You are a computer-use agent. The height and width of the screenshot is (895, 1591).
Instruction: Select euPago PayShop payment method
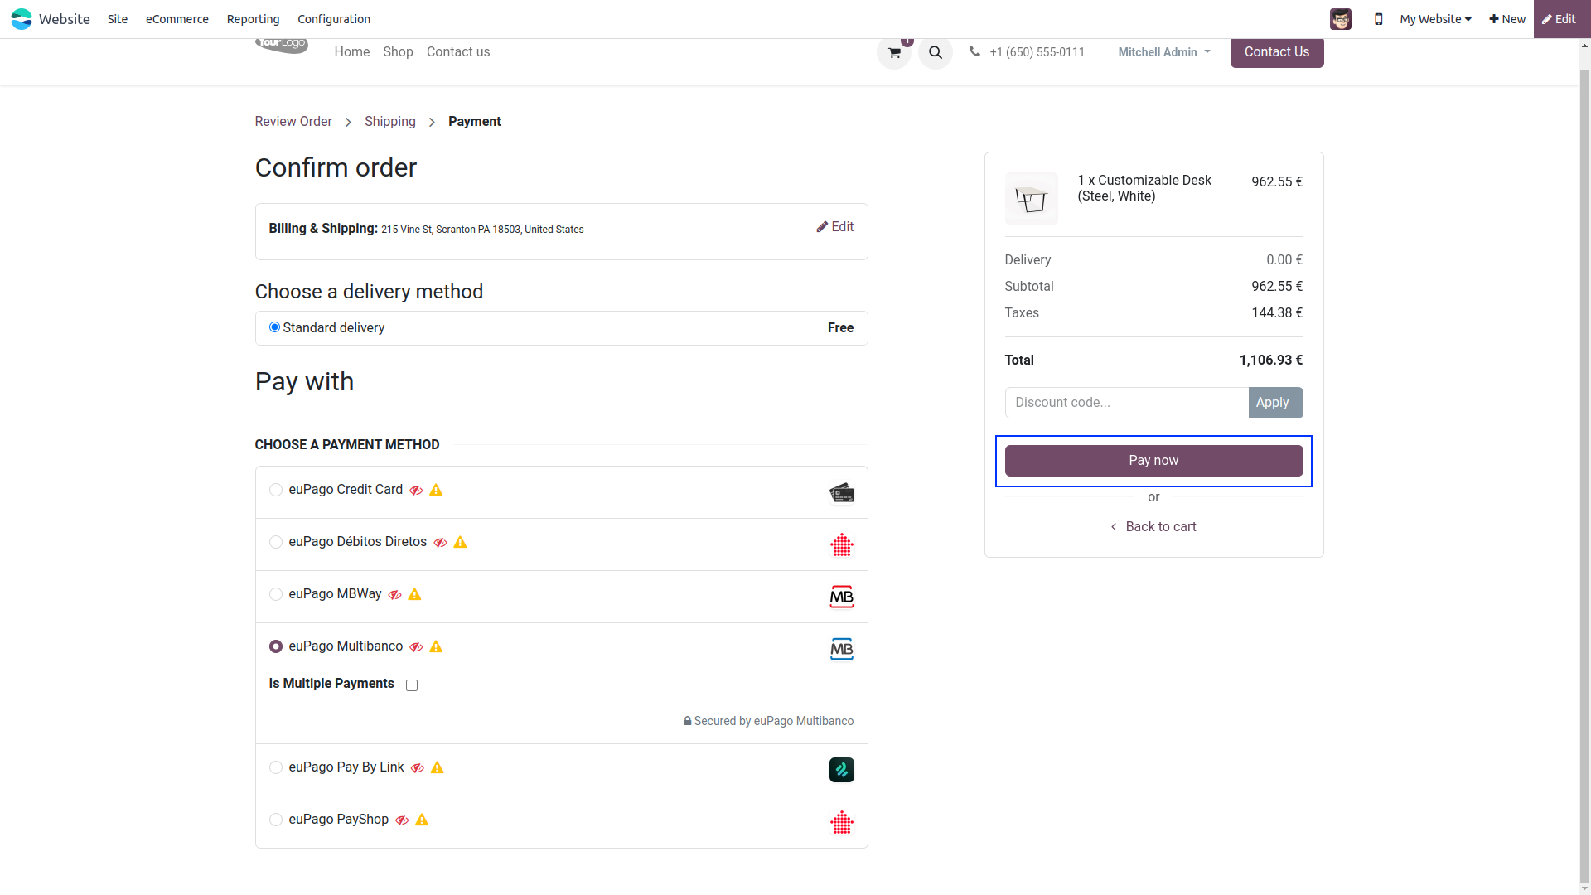point(276,820)
